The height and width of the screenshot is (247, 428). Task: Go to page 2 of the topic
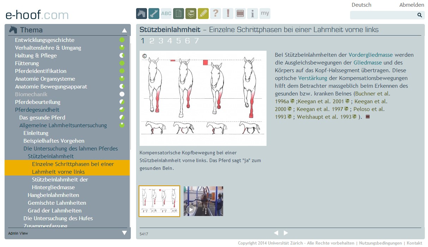(152, 41)
